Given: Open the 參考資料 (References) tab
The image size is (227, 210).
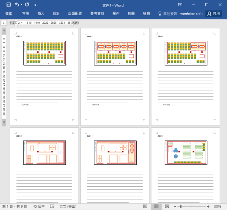Looking at the screenshot, I should tap(97, 14).
